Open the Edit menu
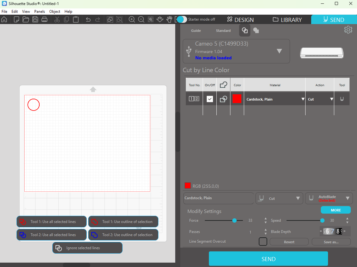Image resolution: width=357 pixels, height=267 pixels. click(x=15, y=12)
